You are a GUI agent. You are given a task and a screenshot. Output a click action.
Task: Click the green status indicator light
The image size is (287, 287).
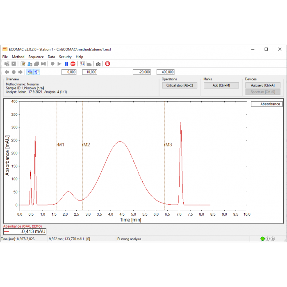pyautogui.click(x=262, y=239)
